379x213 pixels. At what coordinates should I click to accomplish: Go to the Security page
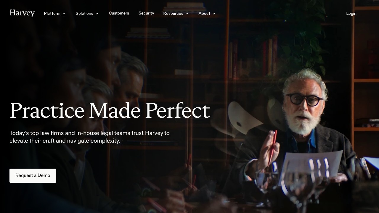146,13
